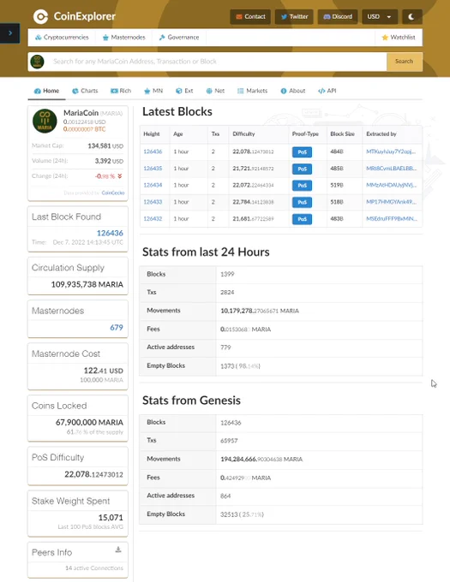The height and width of the screenshot is (582, 450).
Task: Switch to the Ext tab
Action: tap(184, 91)
